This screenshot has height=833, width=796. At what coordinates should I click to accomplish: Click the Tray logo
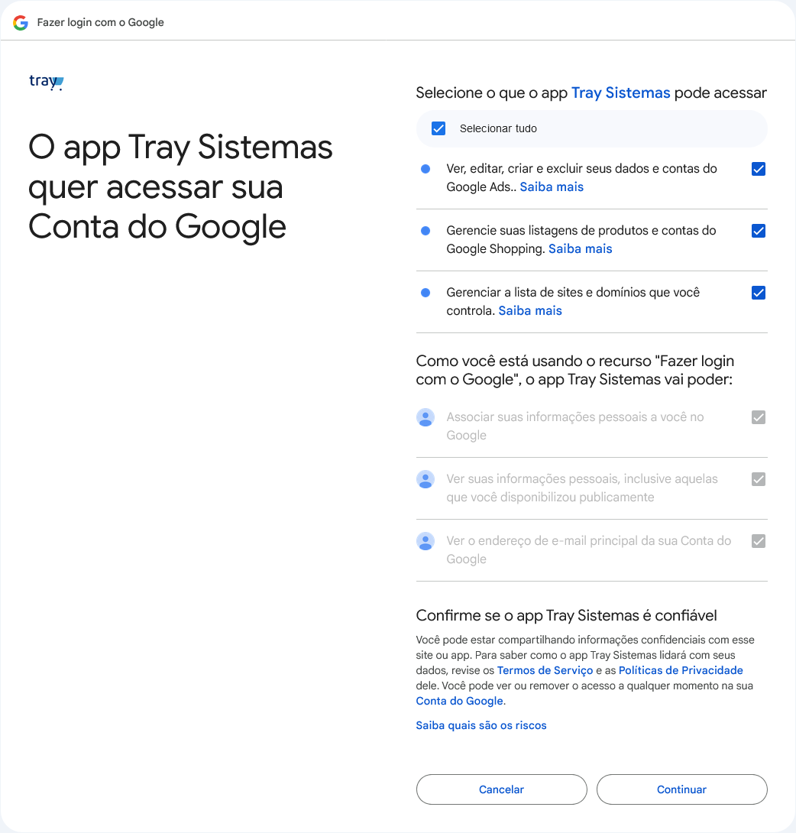click(46, 82)
